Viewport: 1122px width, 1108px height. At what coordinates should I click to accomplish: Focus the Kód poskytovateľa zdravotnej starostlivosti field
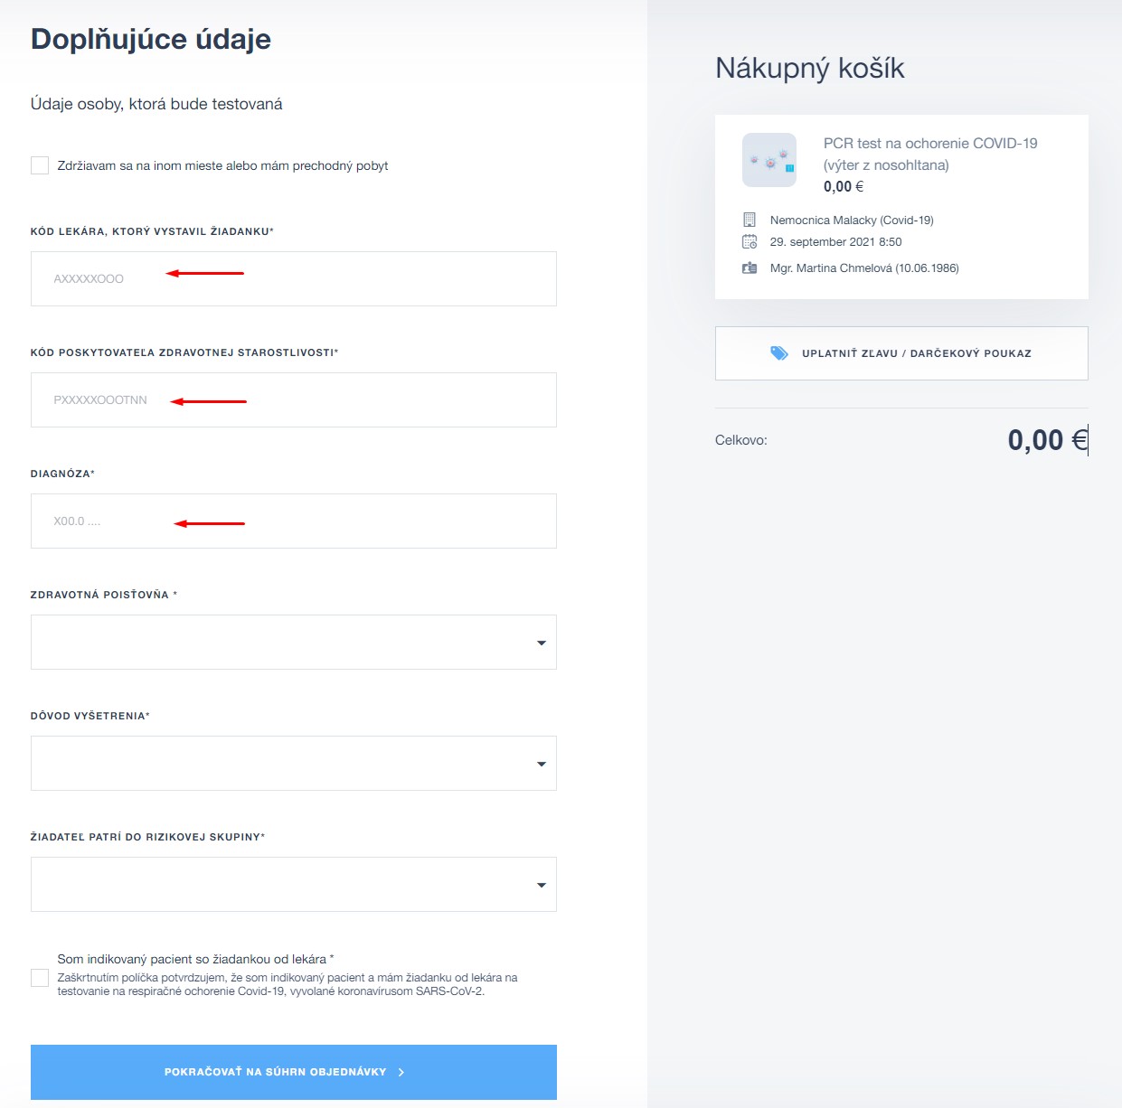click(294, 400)
